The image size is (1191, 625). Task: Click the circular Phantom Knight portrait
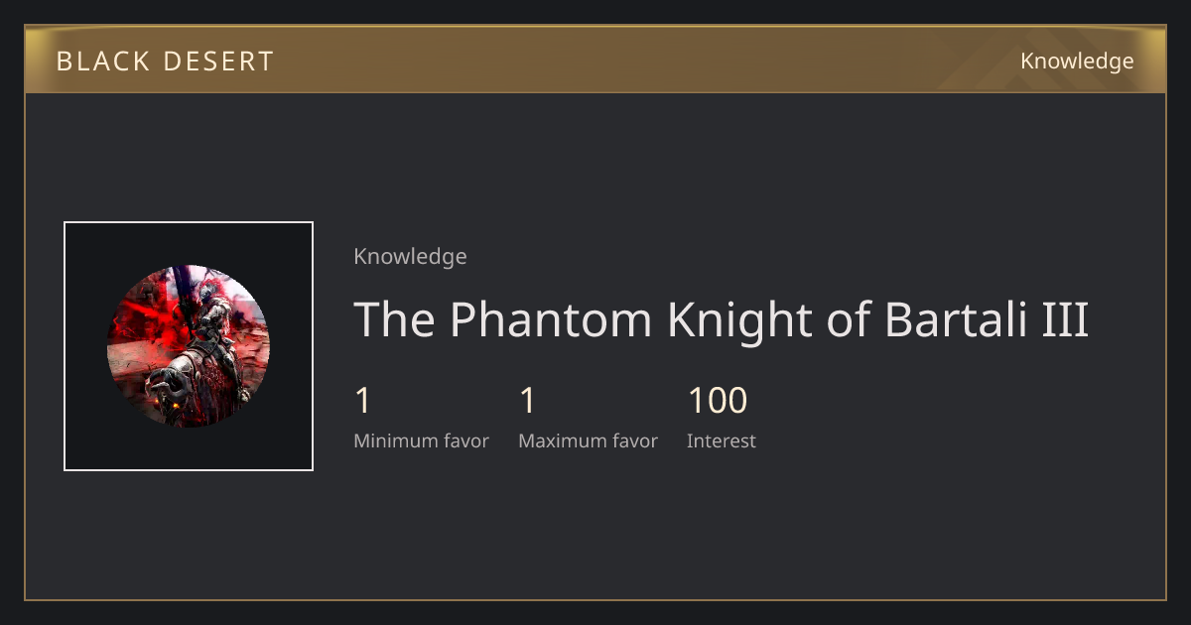[x=188, y=346]
